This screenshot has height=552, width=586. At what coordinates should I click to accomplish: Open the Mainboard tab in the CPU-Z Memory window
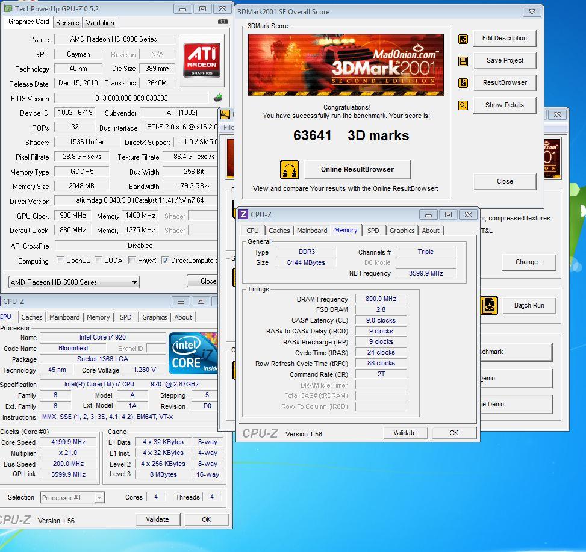click(312, 231)
